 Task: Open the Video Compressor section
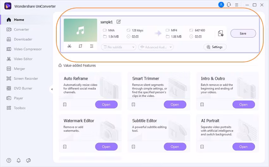click(27, 49)
